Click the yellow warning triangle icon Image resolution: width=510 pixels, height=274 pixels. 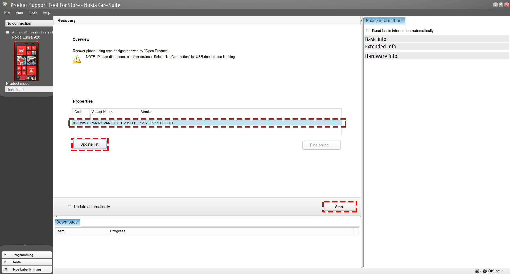[77, 59]
